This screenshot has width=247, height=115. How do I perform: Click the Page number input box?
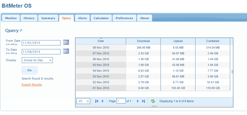click(121, 101)
